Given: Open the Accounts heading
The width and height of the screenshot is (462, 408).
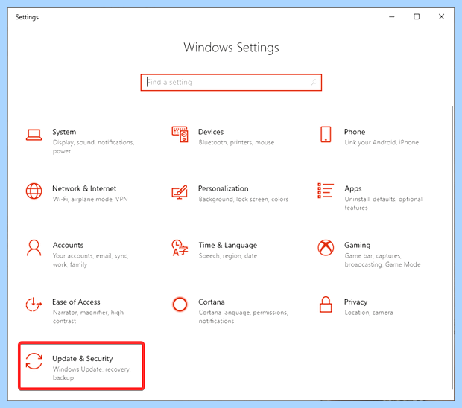Looking at the screenshot, I should click(x=68, y=245).
